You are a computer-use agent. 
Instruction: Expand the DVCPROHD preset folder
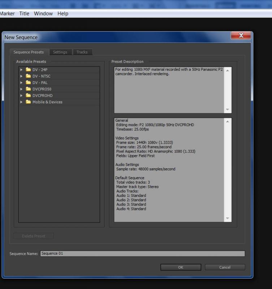[x=21, y=95]
